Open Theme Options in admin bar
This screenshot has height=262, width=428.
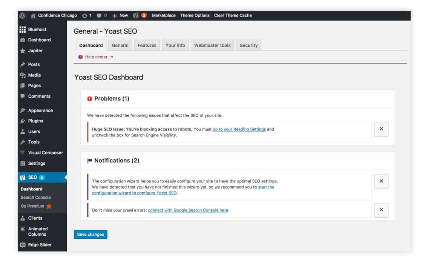(x=195, y=15)
